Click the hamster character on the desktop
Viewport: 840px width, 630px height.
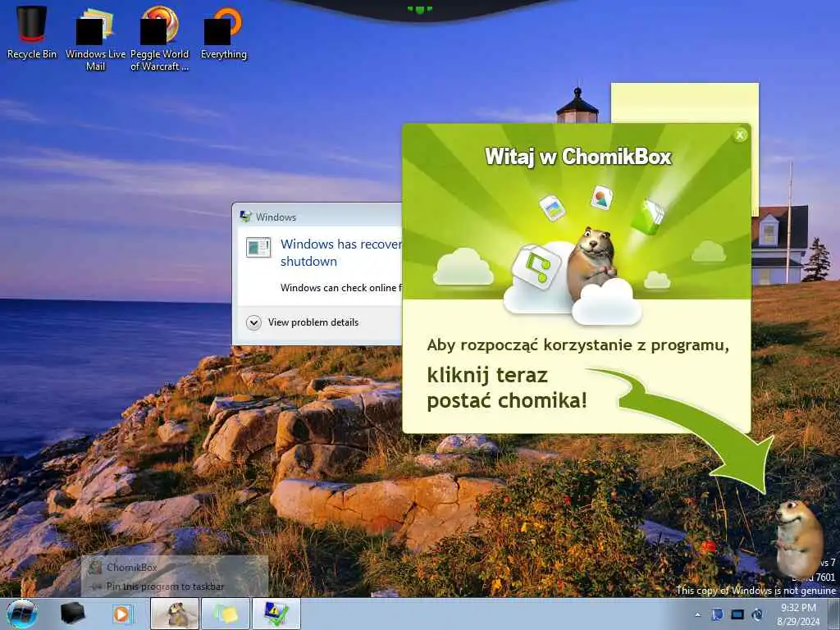coord(798,538)
